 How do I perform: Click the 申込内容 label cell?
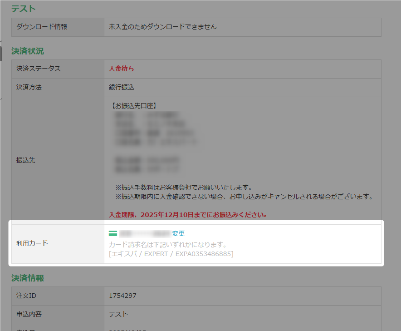click(29, 314)
